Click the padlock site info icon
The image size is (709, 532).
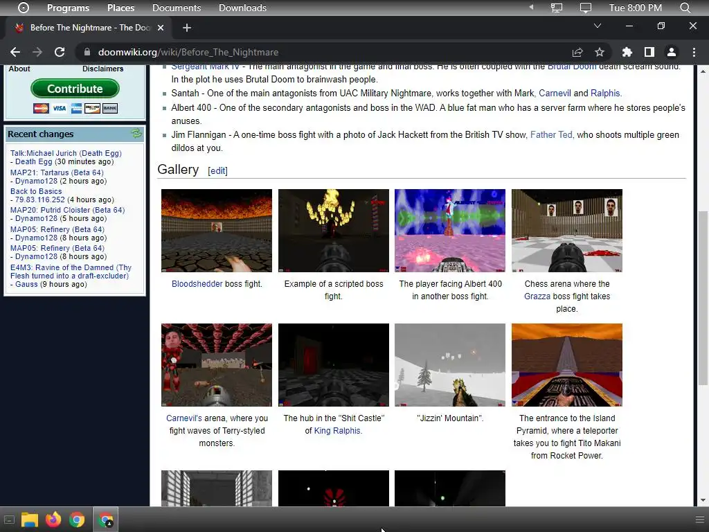(87, 52)
